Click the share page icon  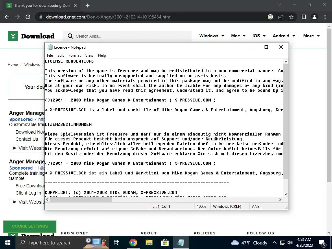281,17
